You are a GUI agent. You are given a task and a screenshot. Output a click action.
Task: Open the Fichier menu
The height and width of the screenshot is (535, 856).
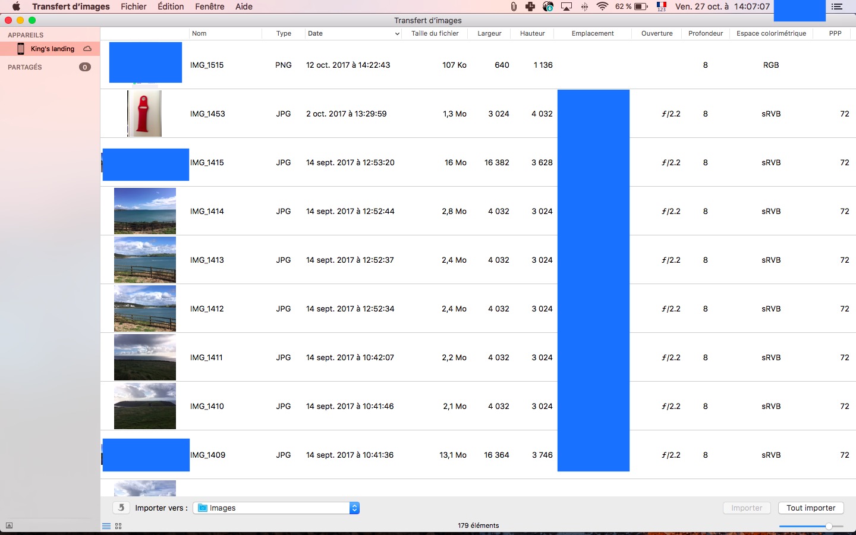click(x=134, y=7)
